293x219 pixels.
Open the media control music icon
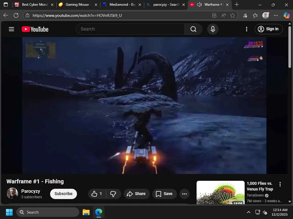[x=245, y=15]
